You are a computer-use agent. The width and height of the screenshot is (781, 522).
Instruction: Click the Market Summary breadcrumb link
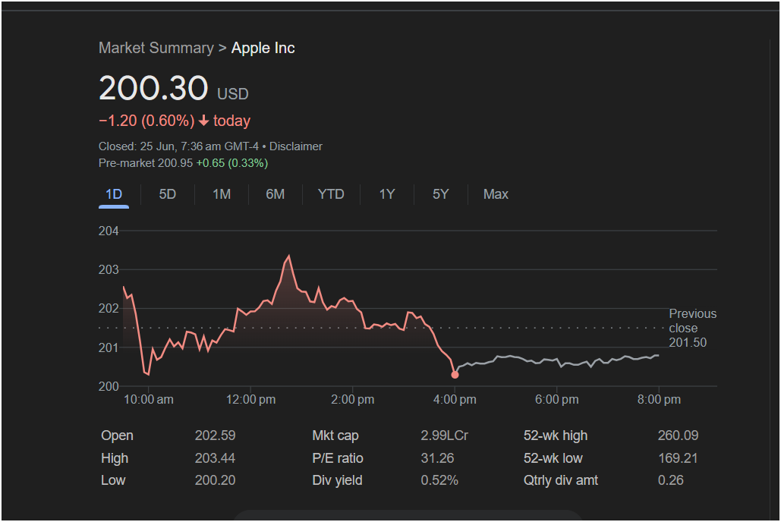tap(156, 48)
